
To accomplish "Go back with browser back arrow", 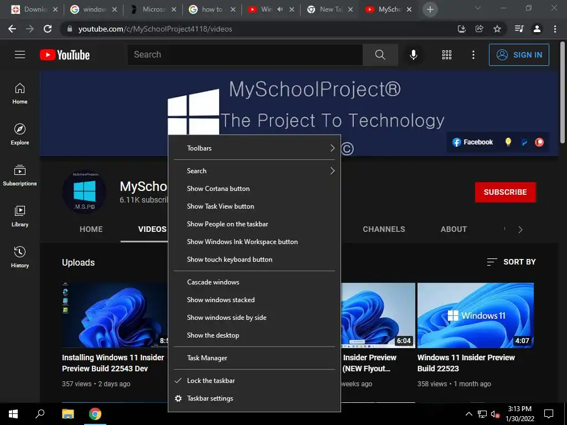I will coord(12,29).
